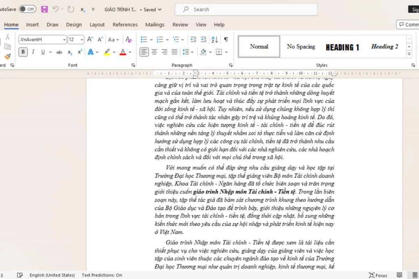
Task: Expand the Numbering list dropdown arrow
Action: (x=167, y=39)
